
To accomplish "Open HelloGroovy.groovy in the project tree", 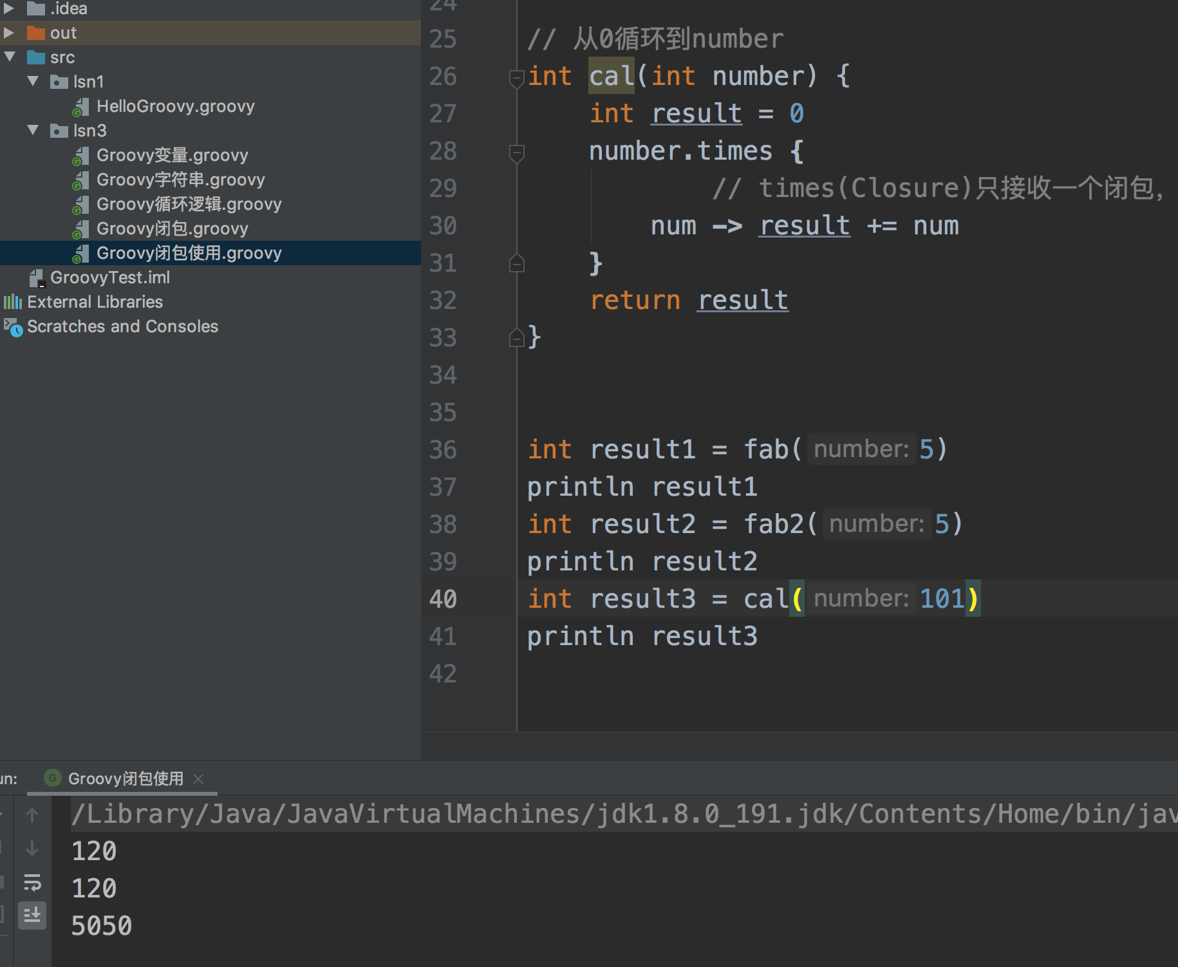I will pyautogui.click(x=176, y=106).
